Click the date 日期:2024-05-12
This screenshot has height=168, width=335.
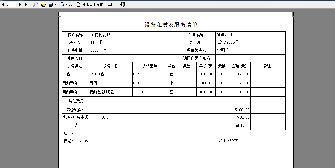[x=79, y=141]
